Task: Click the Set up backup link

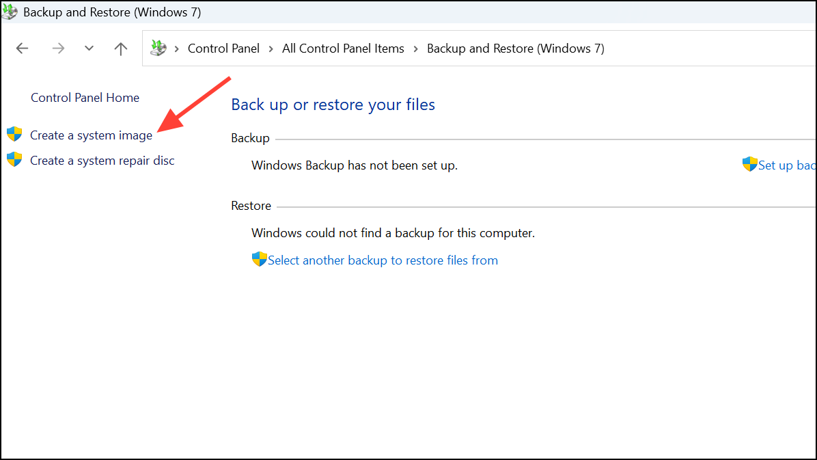Action: click(788, 165)
